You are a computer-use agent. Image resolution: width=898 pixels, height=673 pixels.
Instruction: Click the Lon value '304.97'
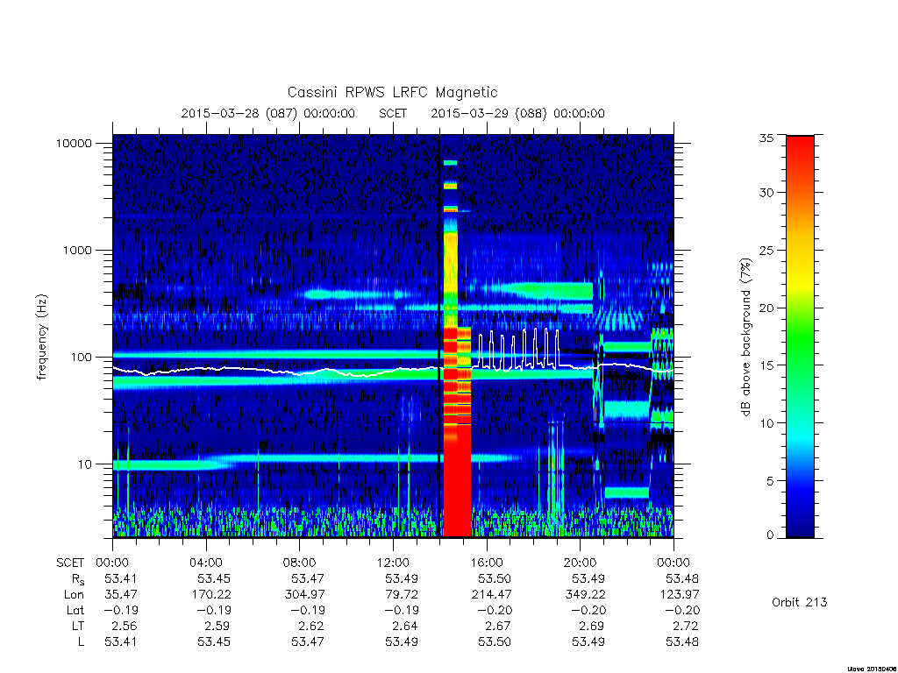(304, 595)
